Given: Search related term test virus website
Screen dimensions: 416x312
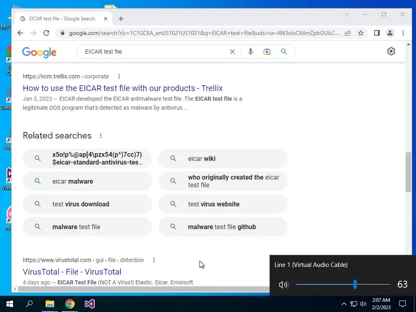Looking at the screenshot, I should [x=223, y=204].
